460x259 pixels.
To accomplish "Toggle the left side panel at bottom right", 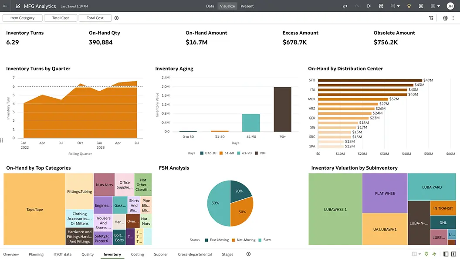I will click(x=446, y=254).
